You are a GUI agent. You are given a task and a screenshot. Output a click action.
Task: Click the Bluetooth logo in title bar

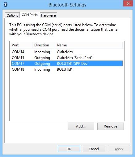pos(5,5)
